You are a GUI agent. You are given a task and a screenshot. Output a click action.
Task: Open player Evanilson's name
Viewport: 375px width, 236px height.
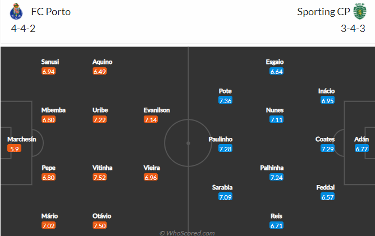[157, 110]
